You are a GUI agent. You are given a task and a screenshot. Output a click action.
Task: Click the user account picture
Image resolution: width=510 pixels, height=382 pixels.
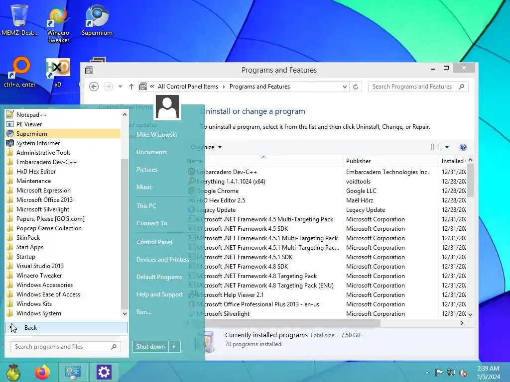click(167, 107)
